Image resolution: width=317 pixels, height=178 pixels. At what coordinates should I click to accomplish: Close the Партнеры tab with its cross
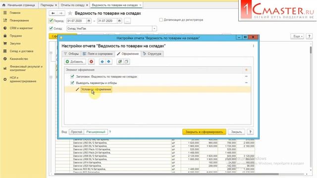56,5
